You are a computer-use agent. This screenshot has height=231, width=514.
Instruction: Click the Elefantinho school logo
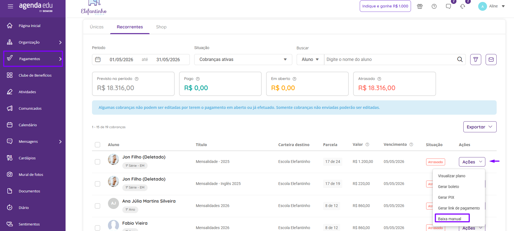coord(94,7)
